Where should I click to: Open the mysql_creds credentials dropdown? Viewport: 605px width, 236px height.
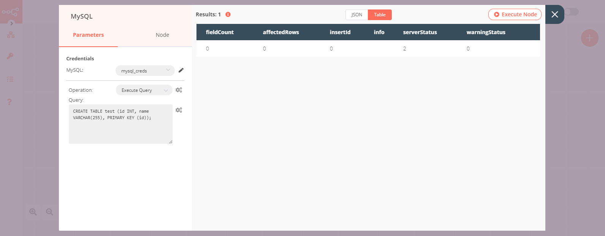pyautogui.click(x=145, y=71)
